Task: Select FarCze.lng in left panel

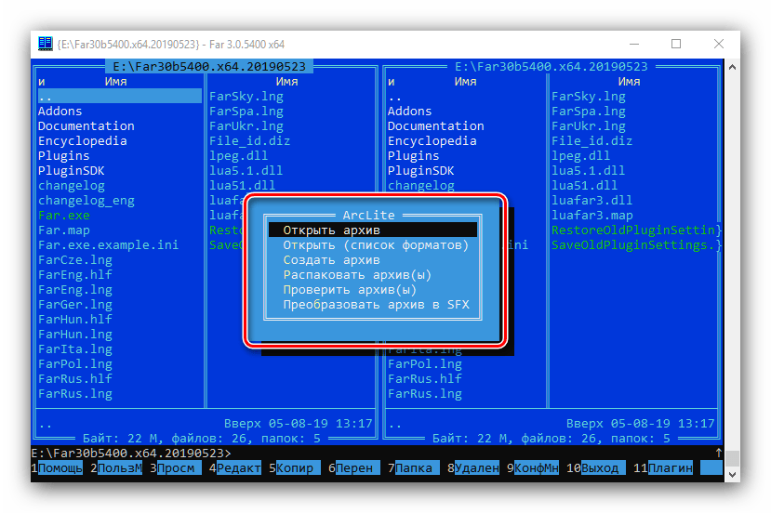Action: coord(75,260)
